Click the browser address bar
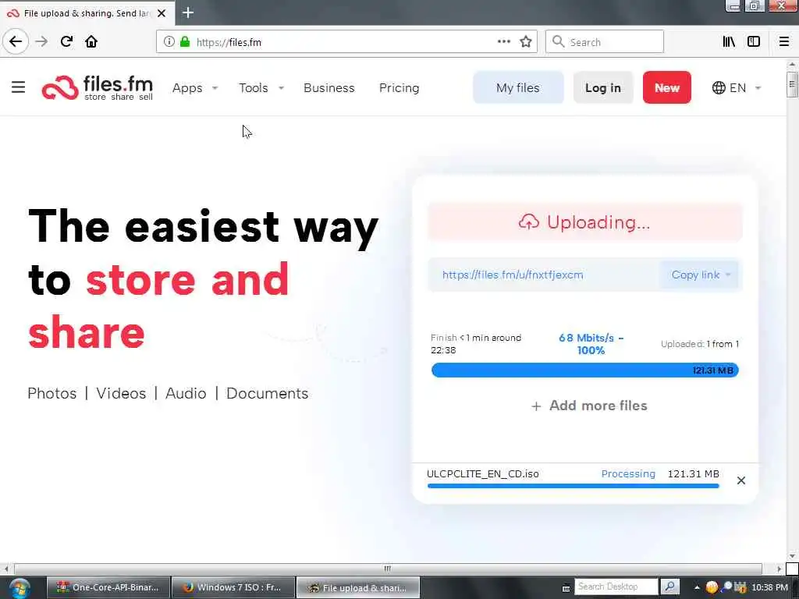The height and width of the screenshot is (599, 799). [x=346, y=42]
